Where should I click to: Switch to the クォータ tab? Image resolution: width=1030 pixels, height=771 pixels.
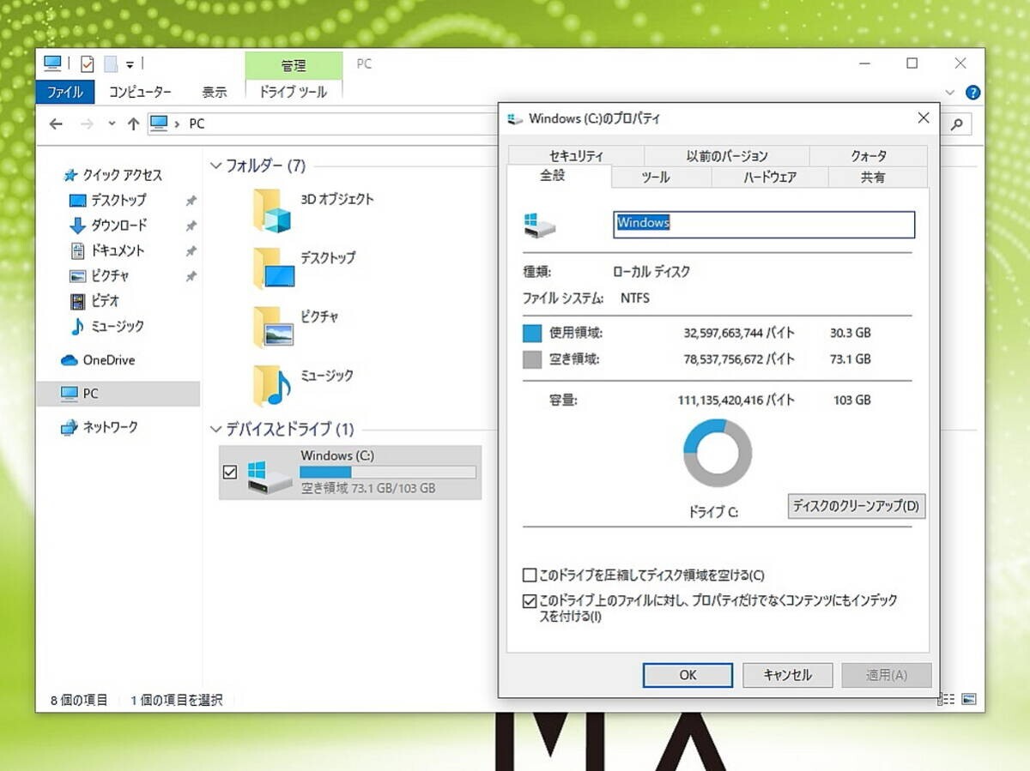tap(869, 156)
